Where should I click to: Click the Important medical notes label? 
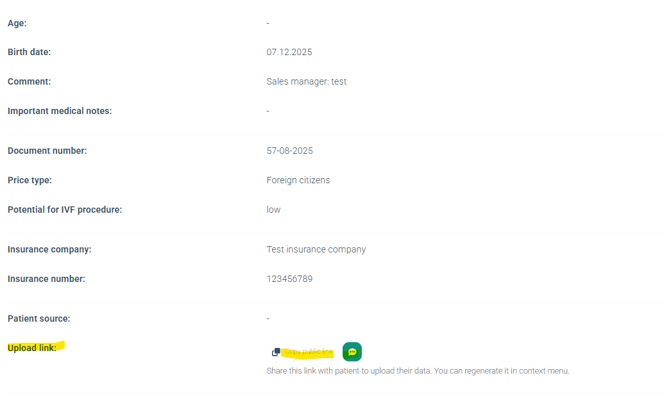pyautogui.click(x=60, y=111)
